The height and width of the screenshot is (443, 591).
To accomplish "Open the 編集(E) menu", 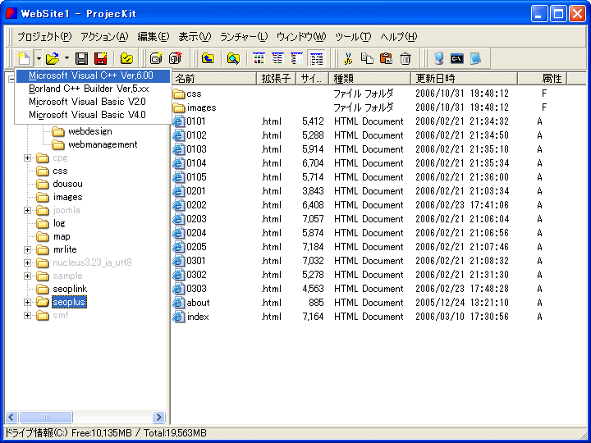I will click(153, 37).
